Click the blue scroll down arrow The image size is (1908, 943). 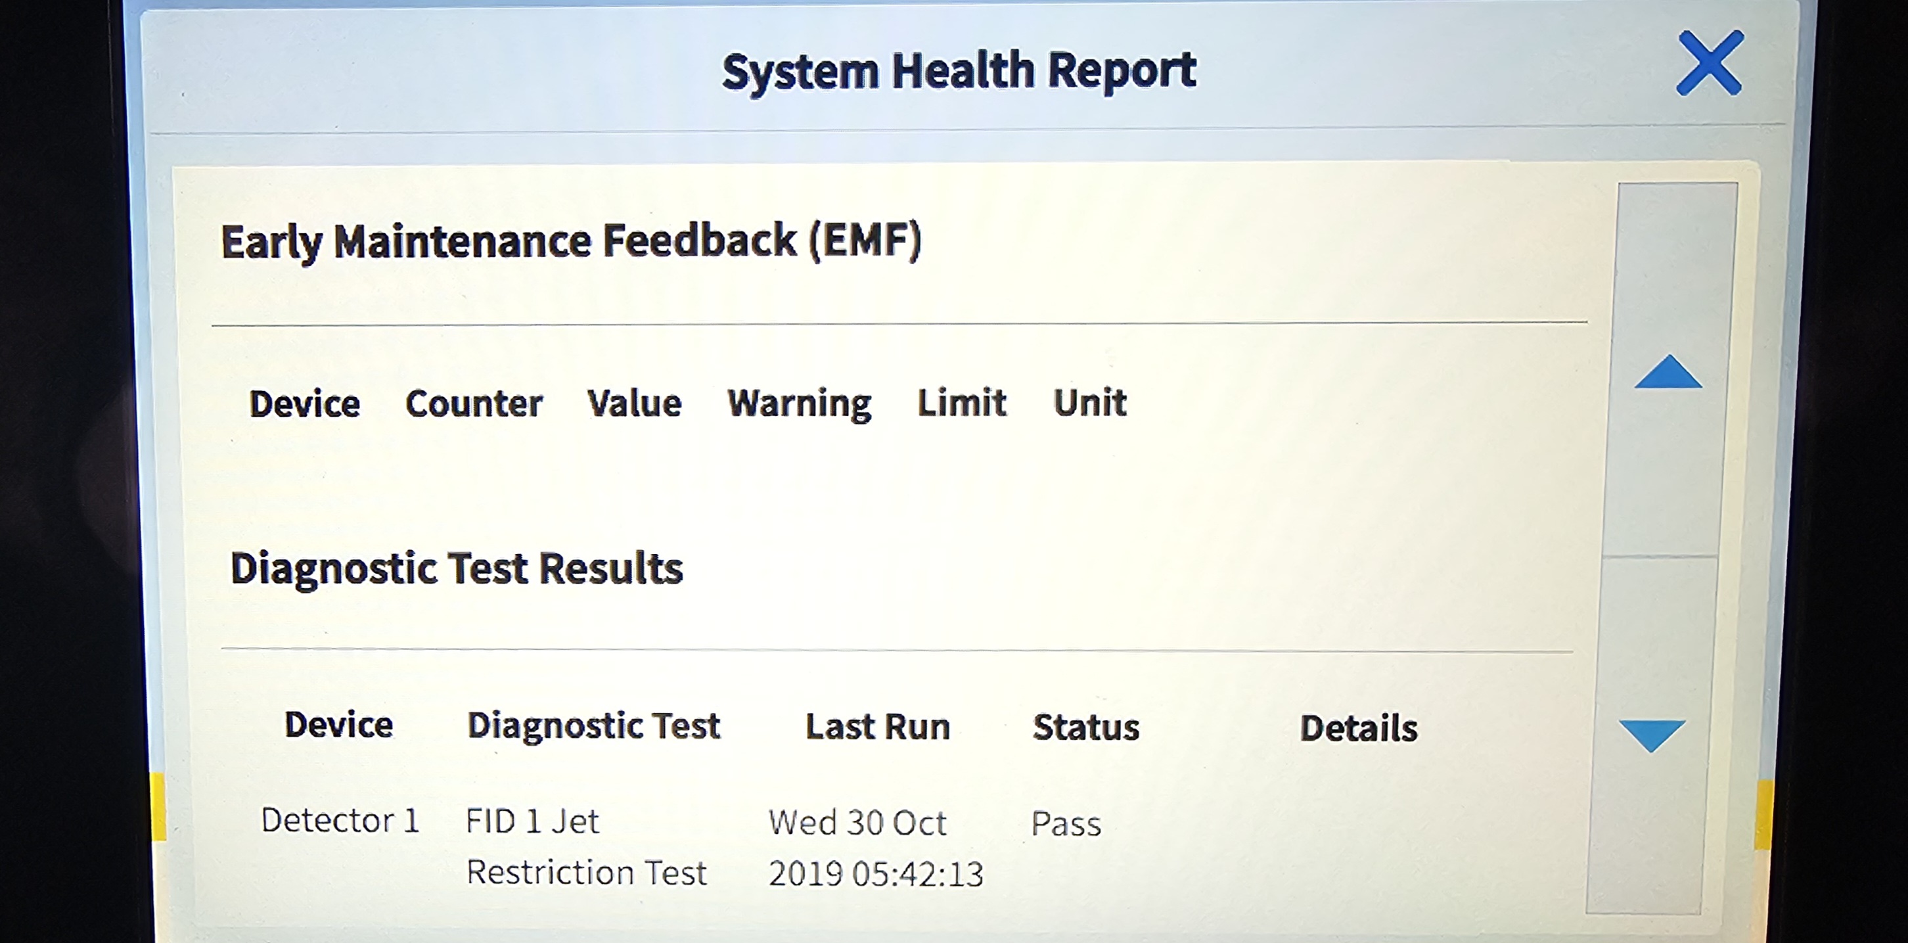[x=1652, y=735]
